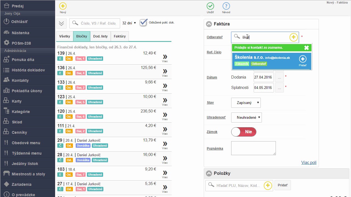This screenshot has height=197, width=351.
Task: Close the green contact suggestion banner
Action: 307,48
